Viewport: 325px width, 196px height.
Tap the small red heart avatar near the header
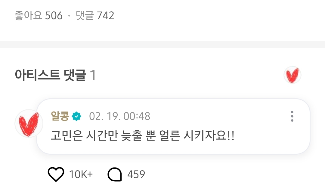(x=292, y=75)
